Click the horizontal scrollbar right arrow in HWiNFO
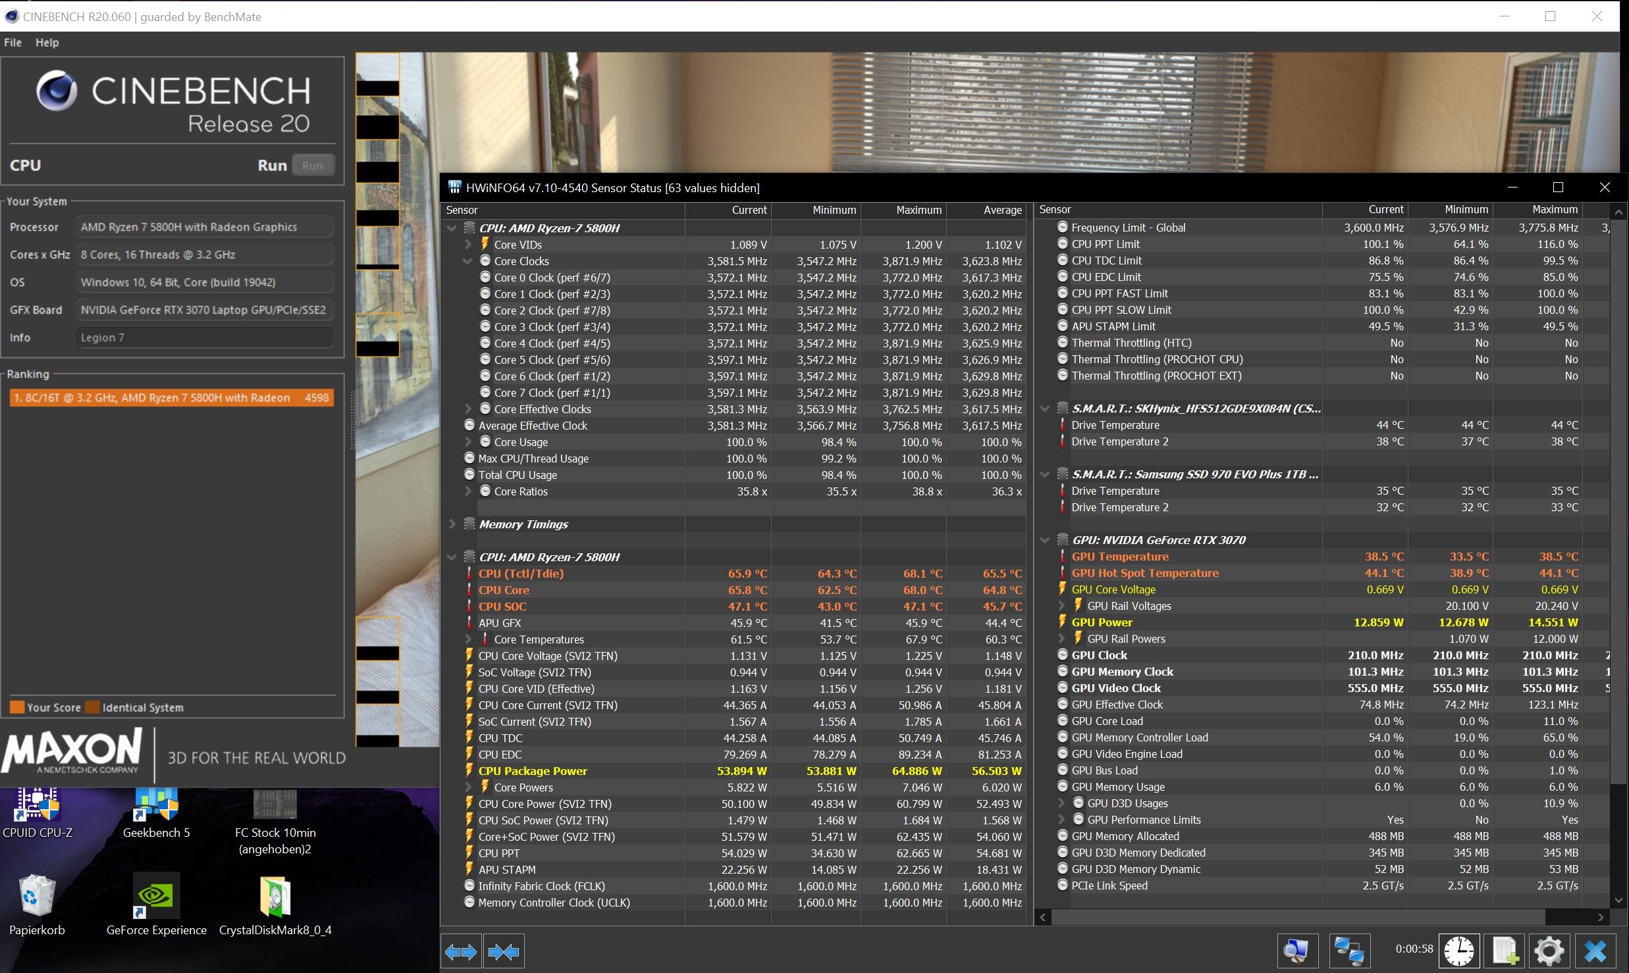The image size is (1629, 973). [x=1601, y=916]
